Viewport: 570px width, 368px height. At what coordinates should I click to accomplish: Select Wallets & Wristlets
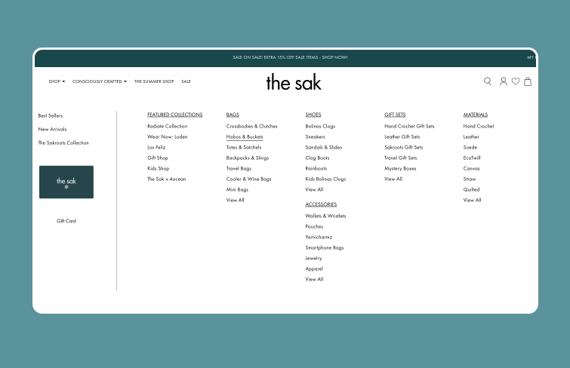325,216
